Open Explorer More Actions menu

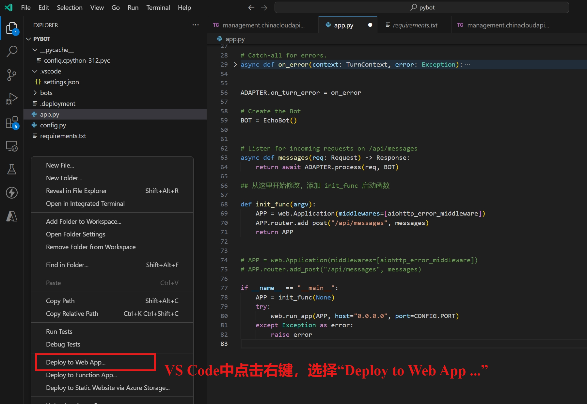click(x=196, y=25)
